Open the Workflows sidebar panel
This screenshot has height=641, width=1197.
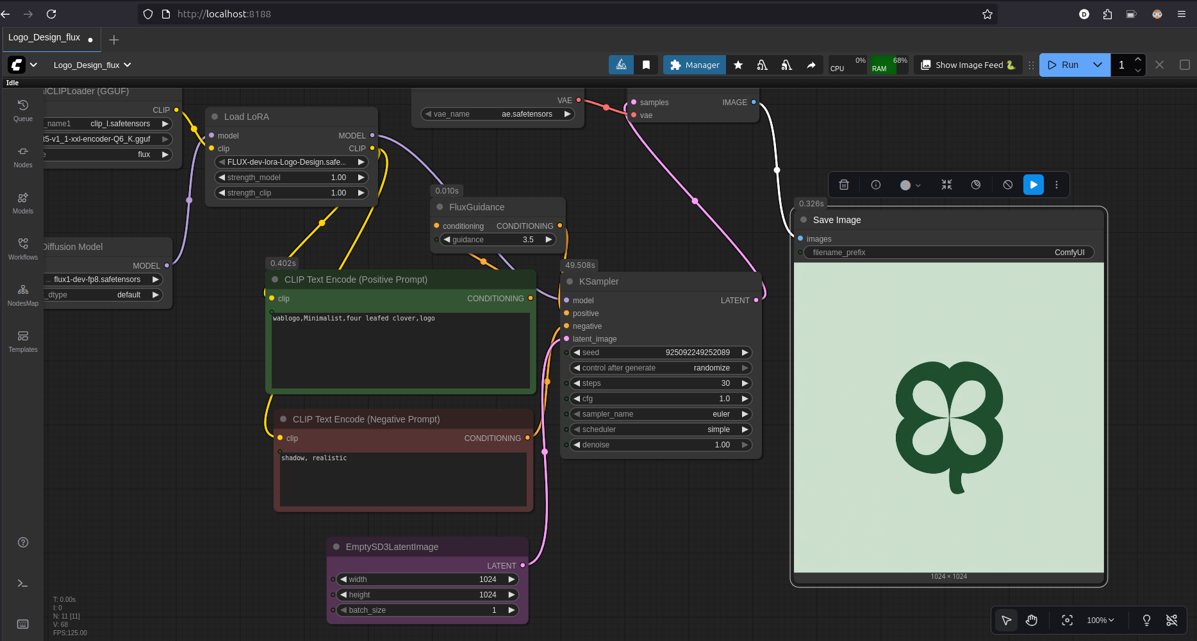pyautogui.click(x=22, y=247)
